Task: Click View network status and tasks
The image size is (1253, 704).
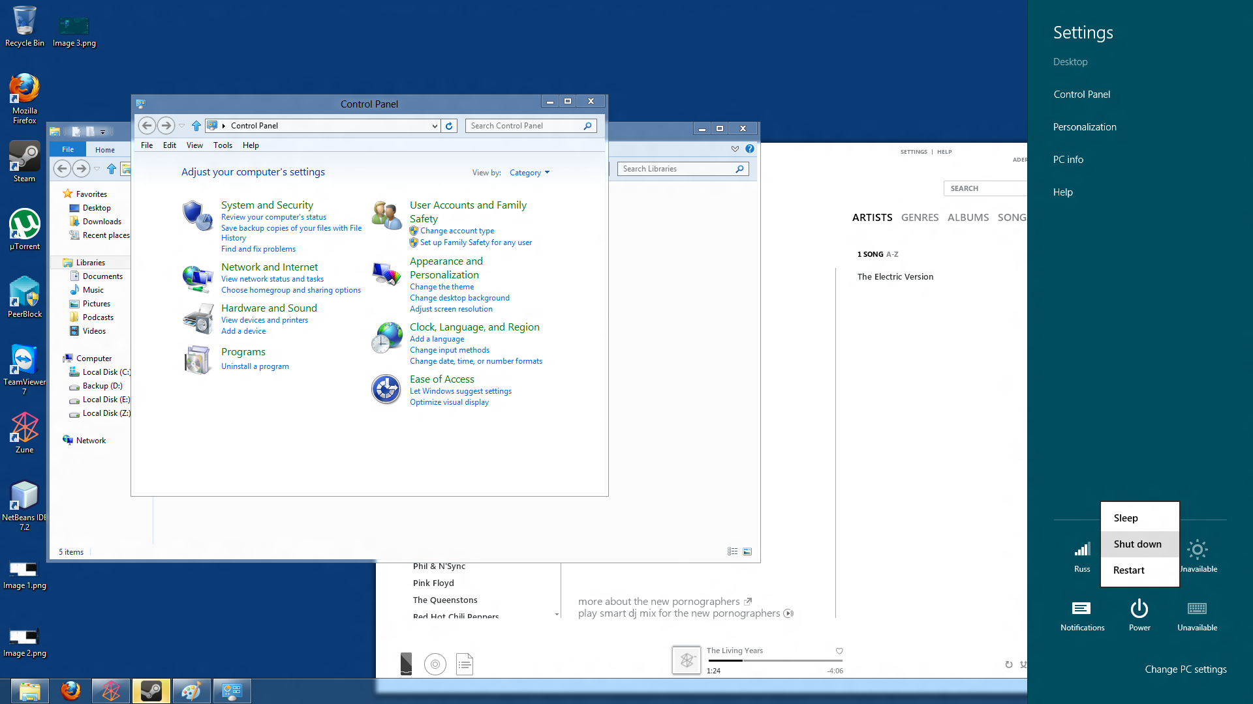Action: [272, 279]
